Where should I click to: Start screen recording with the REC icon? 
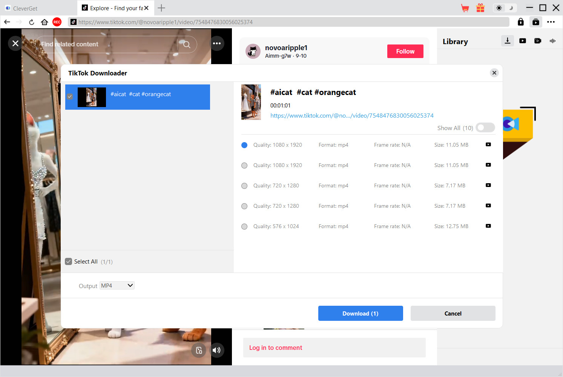click(x=57, y=22)
